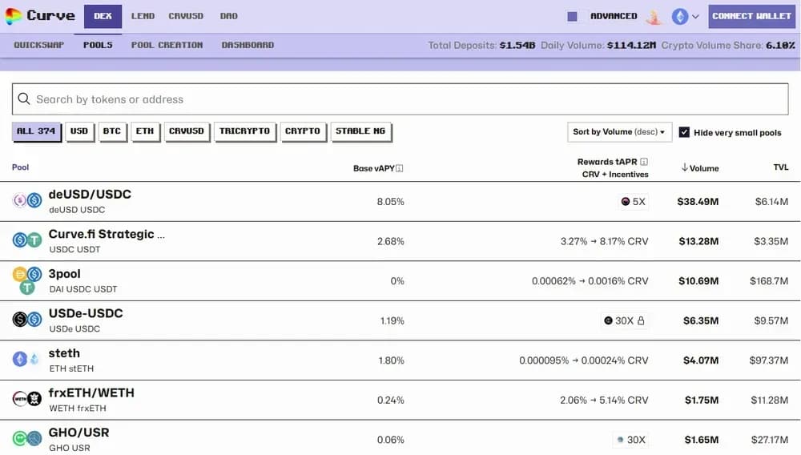The width and height of the screenshot is (801, 455).
Task: Click 3pool token icons
Action: 27,280
